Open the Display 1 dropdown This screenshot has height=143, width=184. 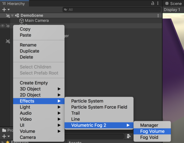(x=172, y=10)
